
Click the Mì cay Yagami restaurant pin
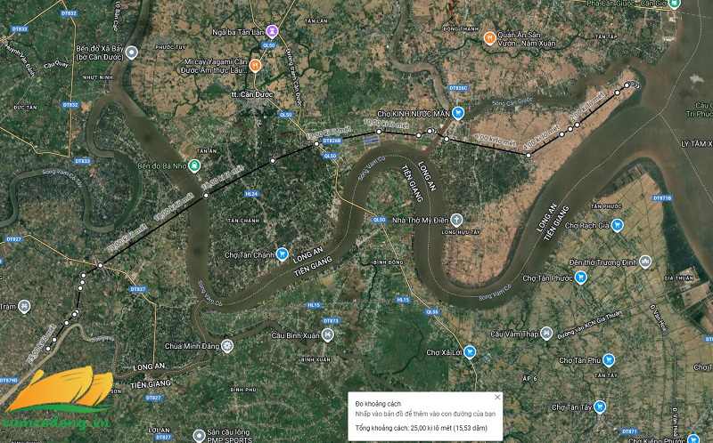coord(255,65)
